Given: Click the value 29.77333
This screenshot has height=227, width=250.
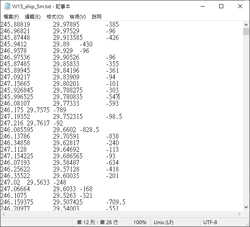Looking at the screenshot, I should 66,103.
